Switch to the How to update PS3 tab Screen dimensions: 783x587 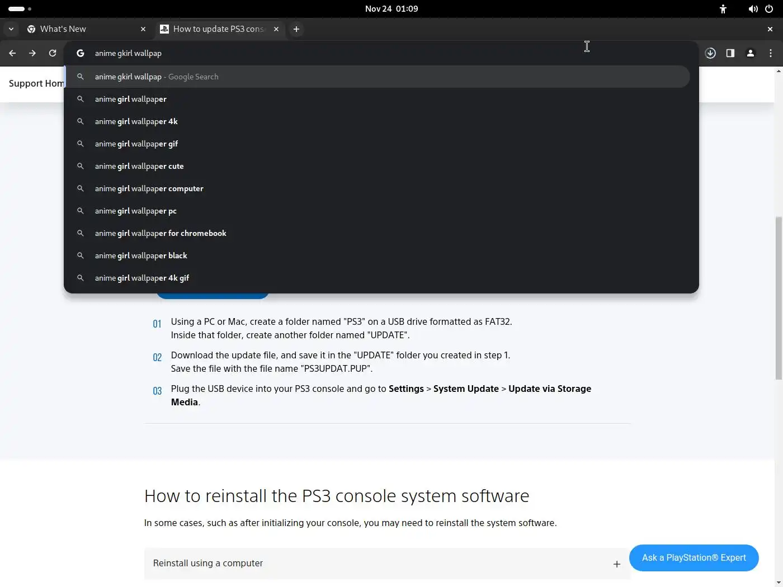[x=219, y=29]
